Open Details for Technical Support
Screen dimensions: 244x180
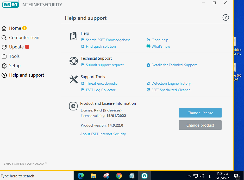174,65
